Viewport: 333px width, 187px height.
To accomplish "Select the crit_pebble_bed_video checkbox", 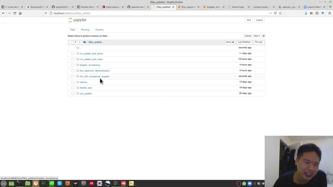I will click(73, 59).
